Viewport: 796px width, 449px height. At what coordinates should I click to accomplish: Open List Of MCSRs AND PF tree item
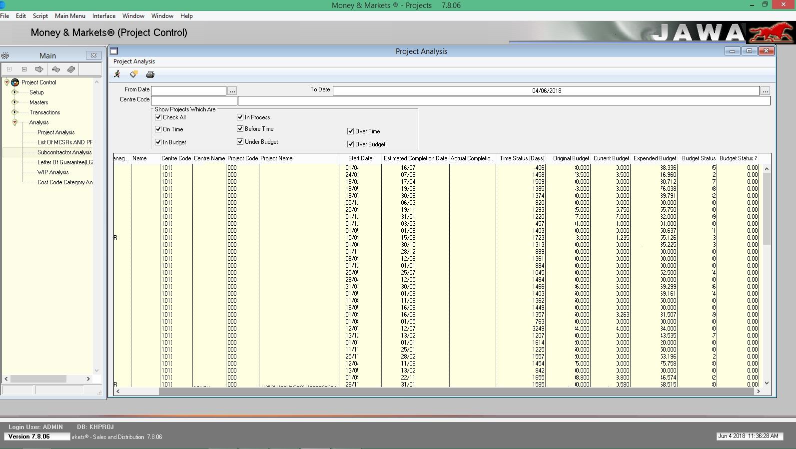point(65,142)
